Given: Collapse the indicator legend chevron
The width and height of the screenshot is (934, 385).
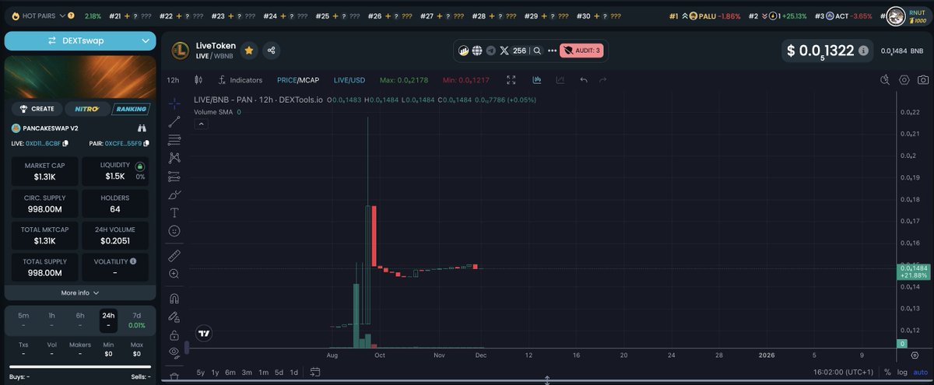Looking at the screenshot, I should point(200,124).
